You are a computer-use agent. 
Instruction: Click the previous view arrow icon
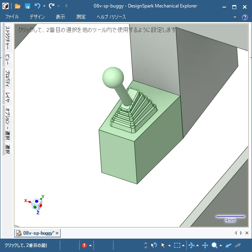coord(228,245)
